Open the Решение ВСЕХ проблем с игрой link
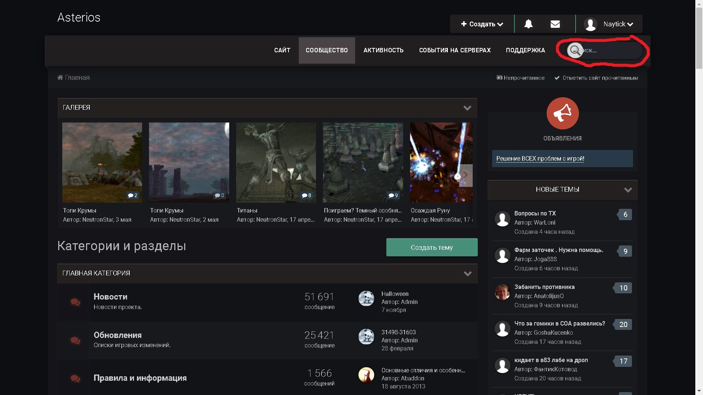 pyautogui.click(x=540, y=159)
